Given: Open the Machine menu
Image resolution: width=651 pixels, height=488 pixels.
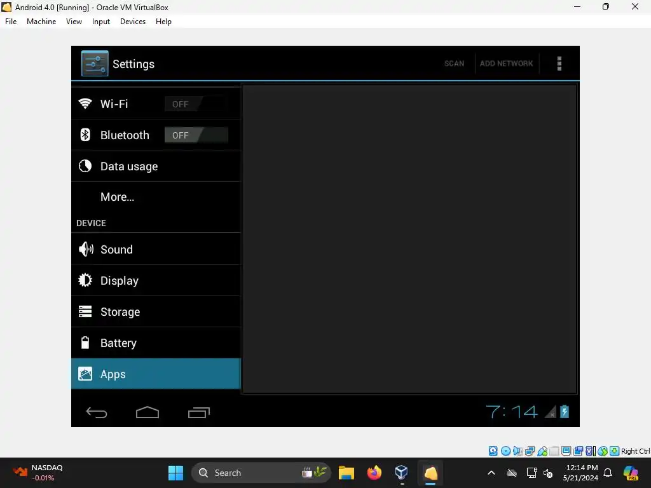Looking at the screenshot, I should pyautogui.click(x=41, y=22).
